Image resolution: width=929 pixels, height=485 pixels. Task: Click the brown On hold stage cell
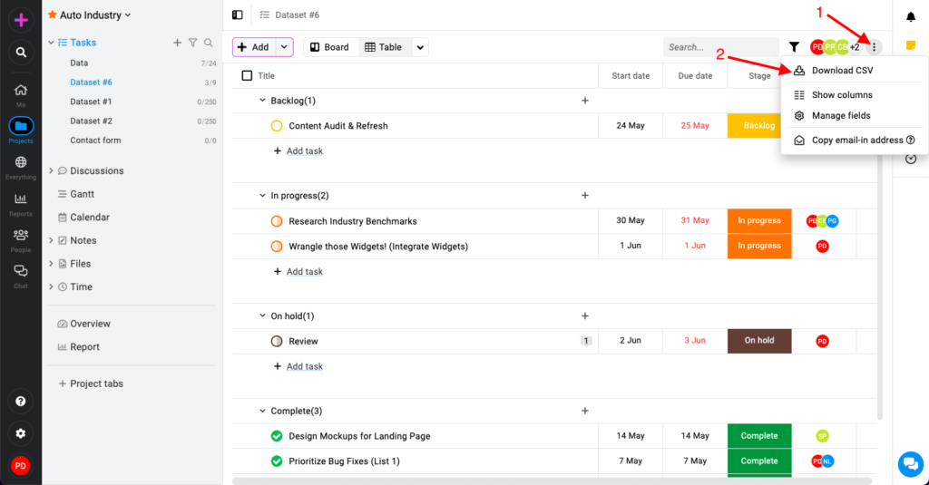[x=759, y=341]
